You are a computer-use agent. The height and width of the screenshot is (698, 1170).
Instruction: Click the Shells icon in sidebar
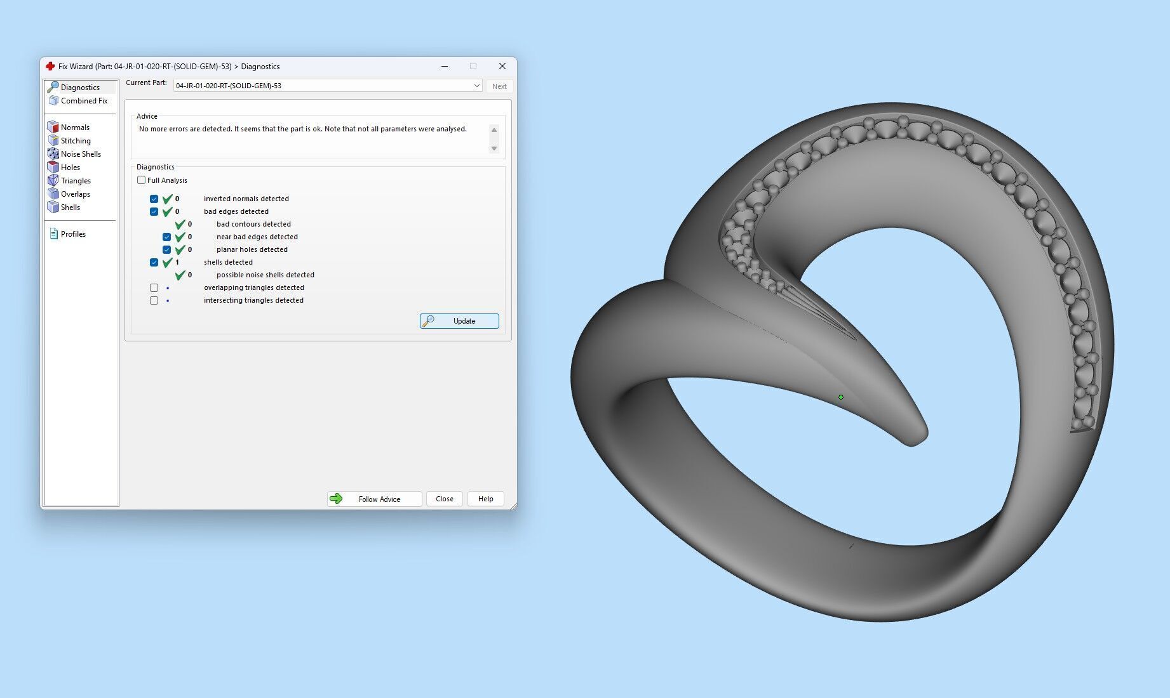(53, 207)
